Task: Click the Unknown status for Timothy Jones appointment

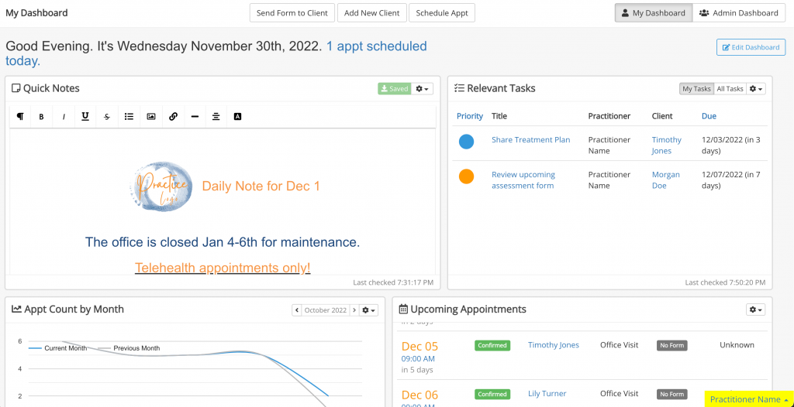Action: 737,345
